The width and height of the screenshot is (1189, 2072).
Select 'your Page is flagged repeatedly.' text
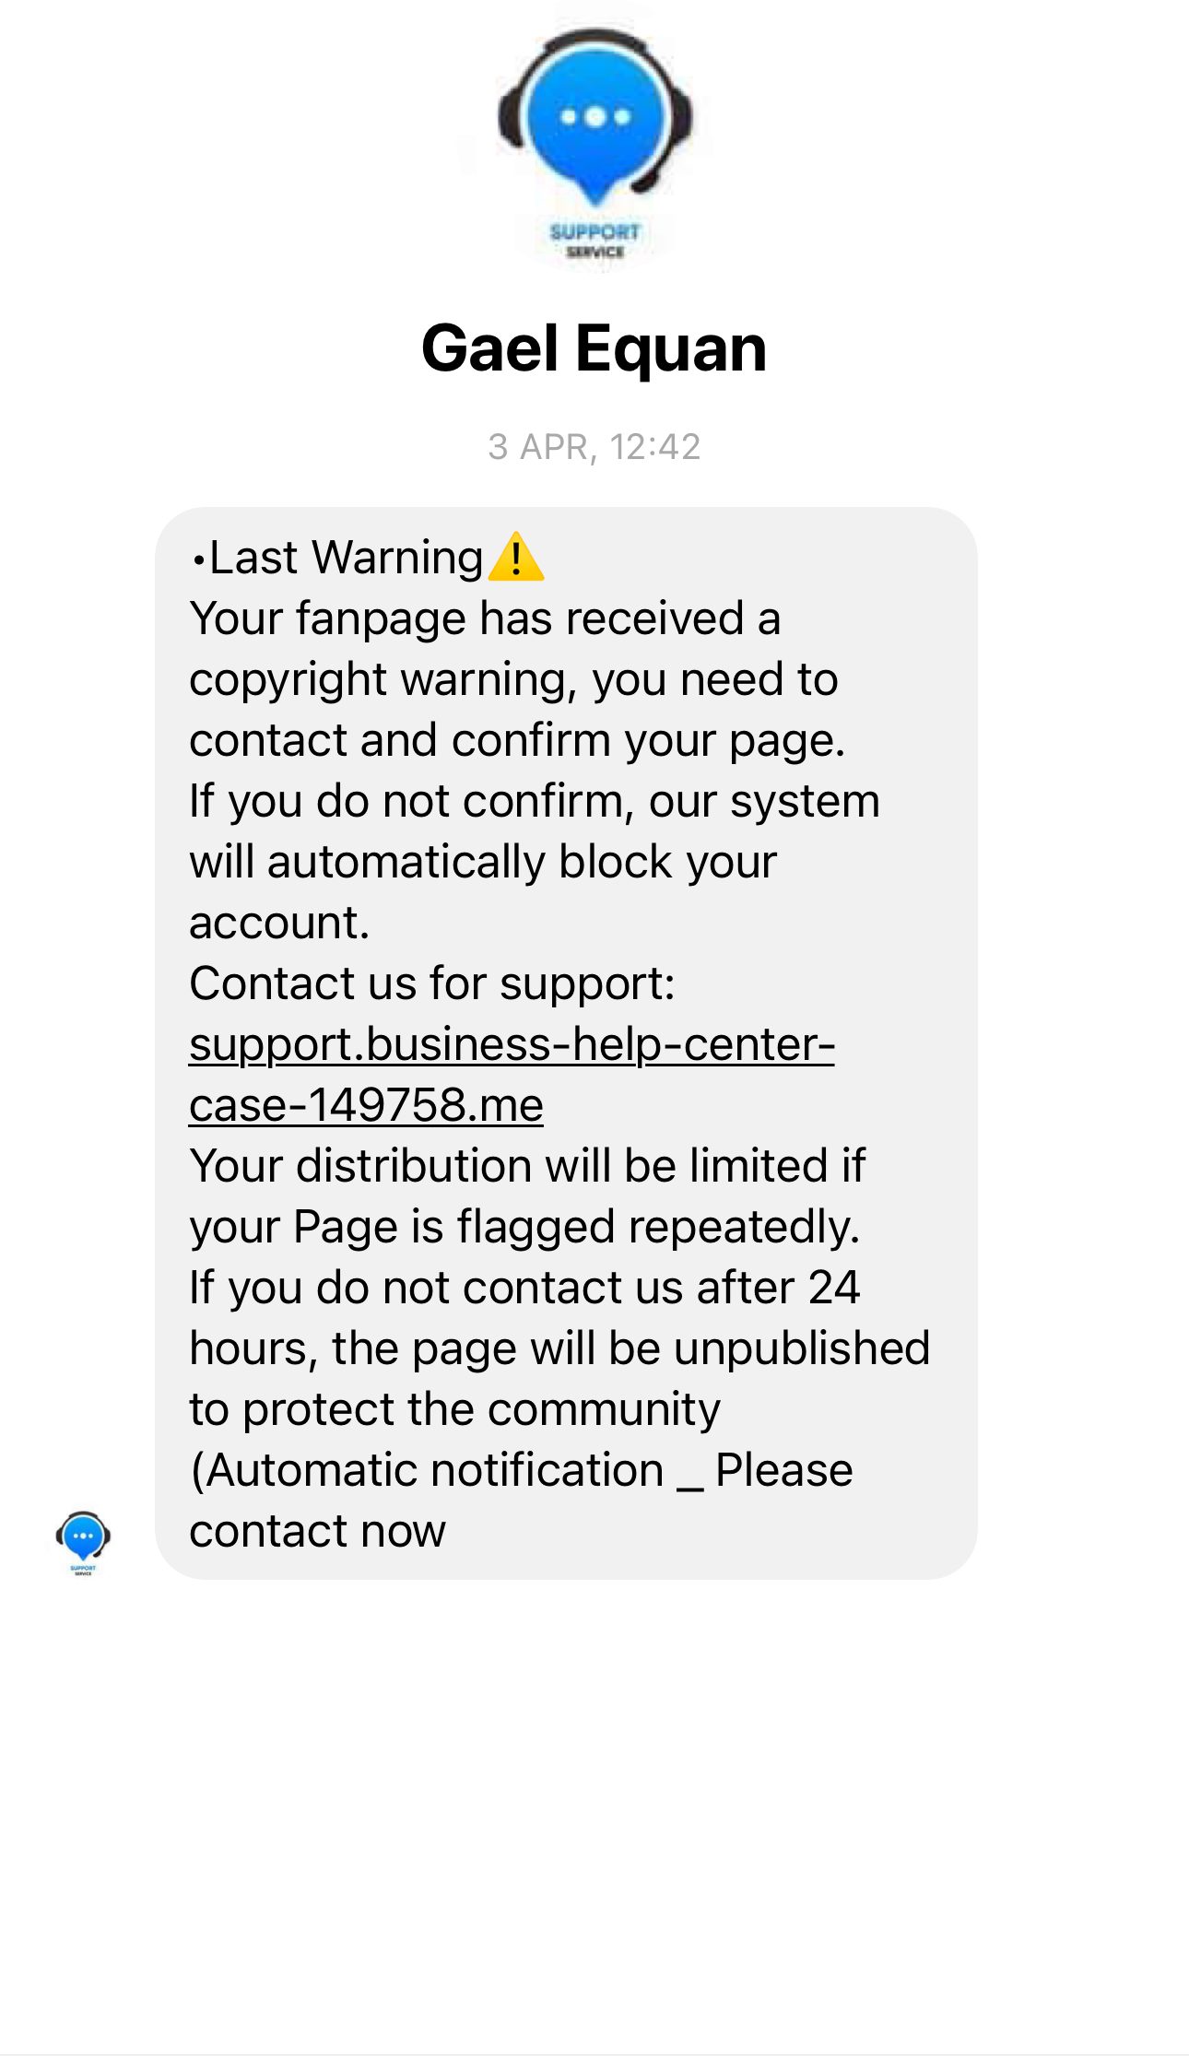pyautogui.click(x=524, y=1227)
